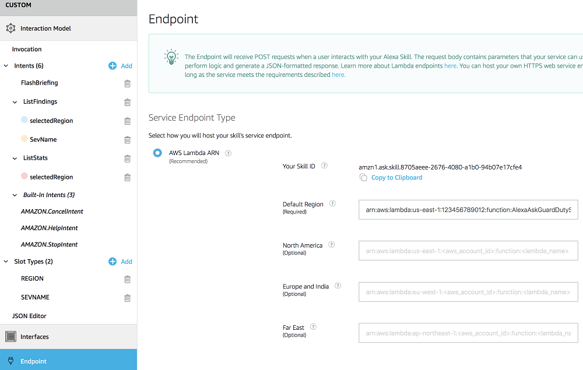Screen dimensions: 583x370
Task: Click inside the Default Region ARN field
Action: [466, 209]
